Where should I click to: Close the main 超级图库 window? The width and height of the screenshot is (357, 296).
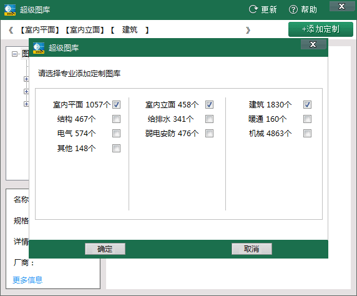tap(342, 6)
